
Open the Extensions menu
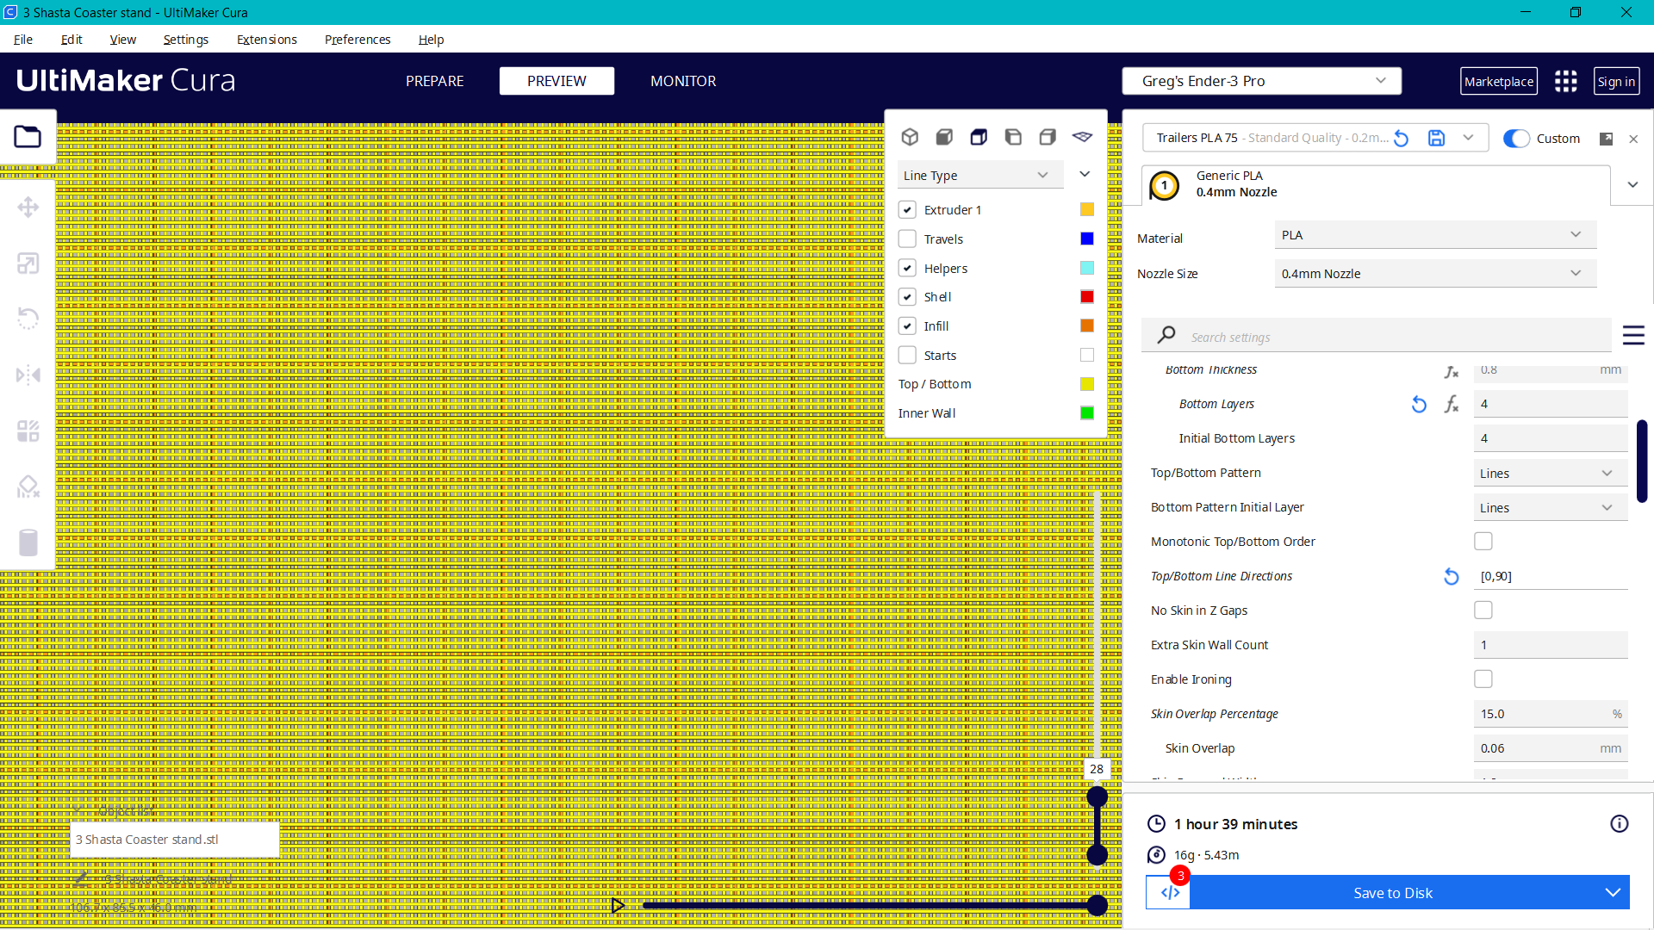[x=266, y=40]
